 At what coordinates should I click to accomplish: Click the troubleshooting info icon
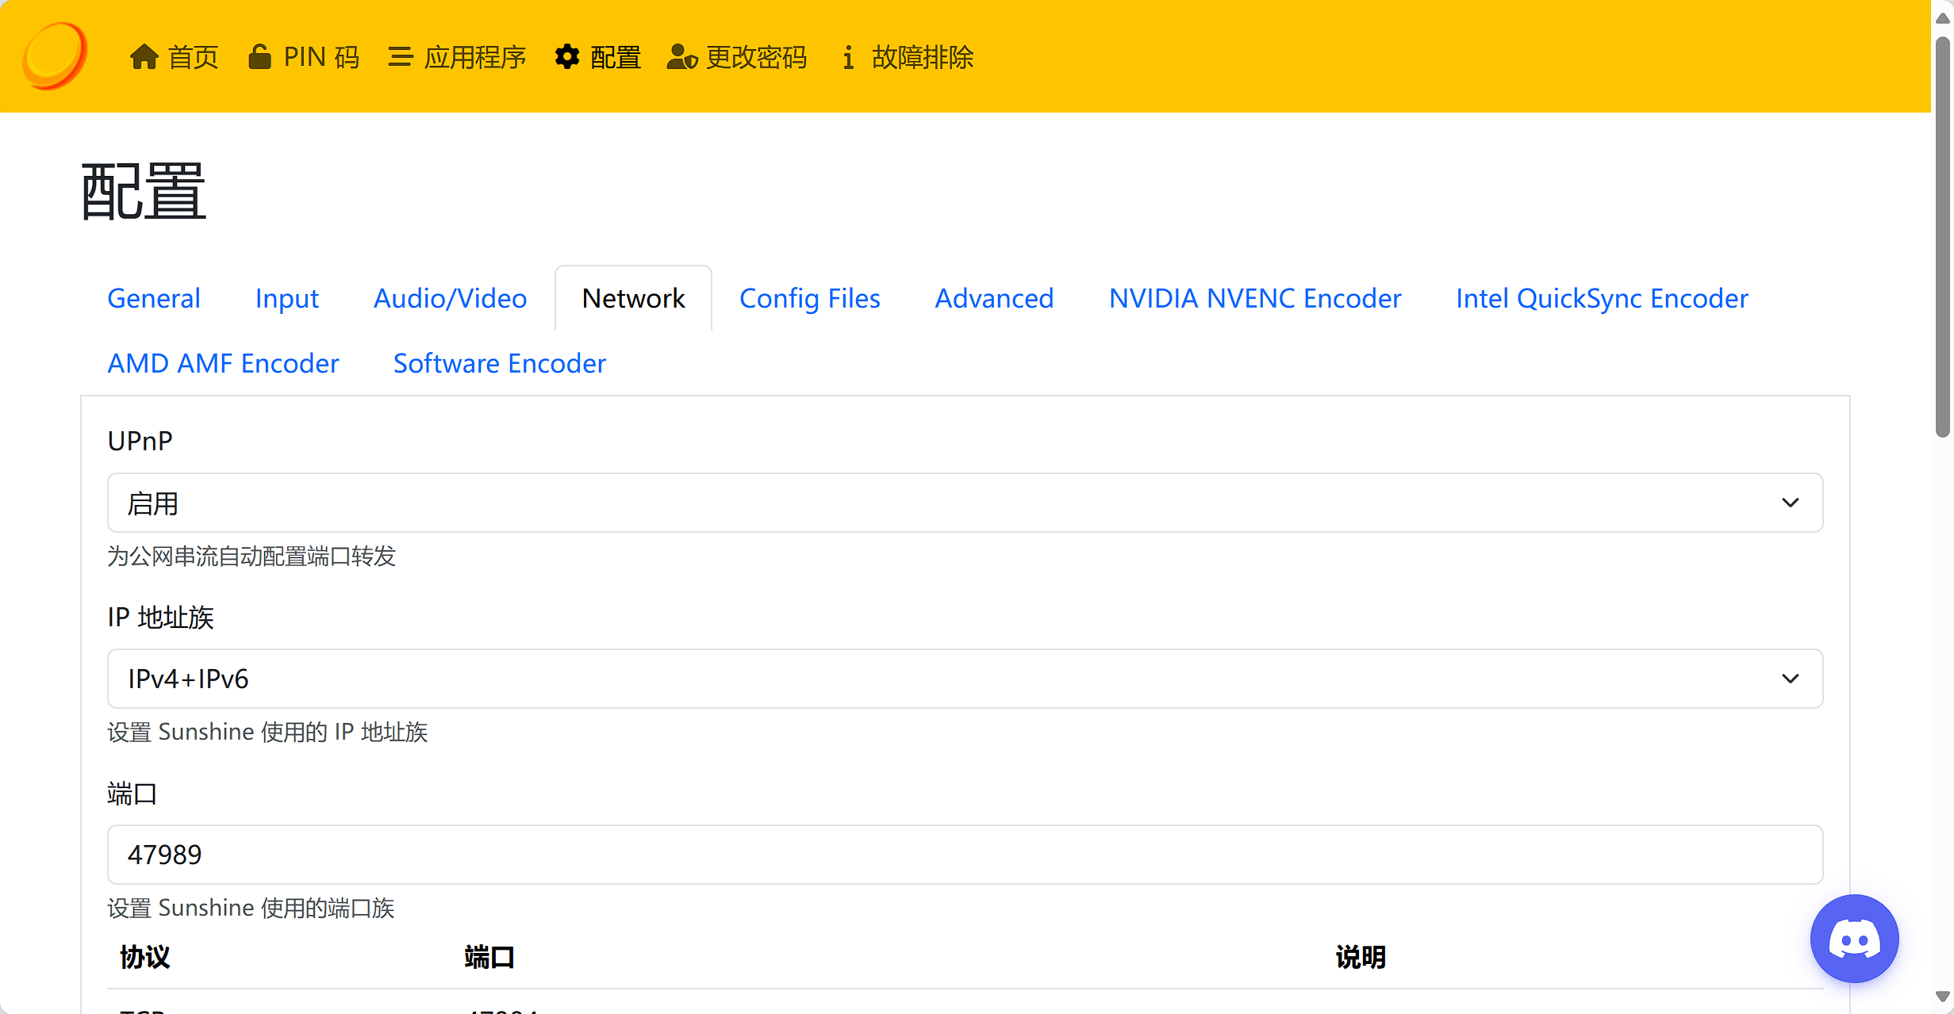coord(848,57)
